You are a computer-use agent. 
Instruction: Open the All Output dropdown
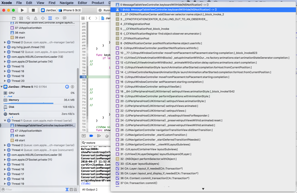(90, 190)
